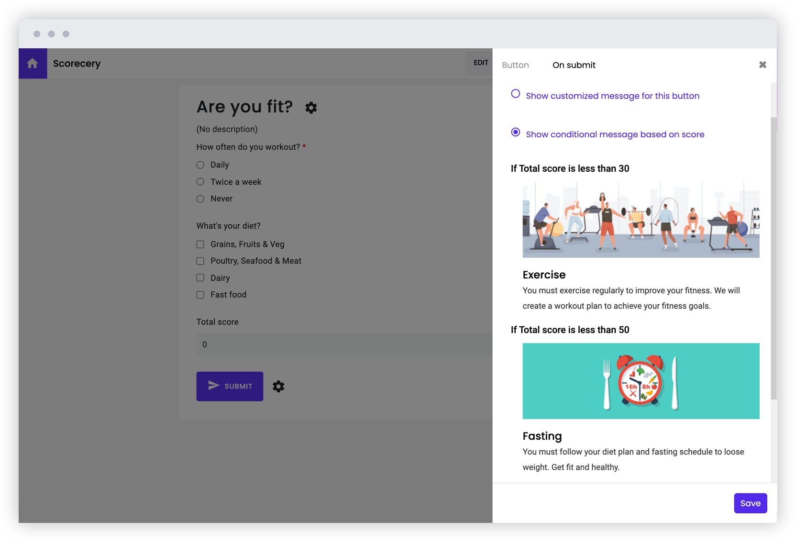Image resolution: width=796 pixels, height=543 pixels.
Task: Open the form settings gear next to 'Are you fit?'
Action: pos(311,108)
